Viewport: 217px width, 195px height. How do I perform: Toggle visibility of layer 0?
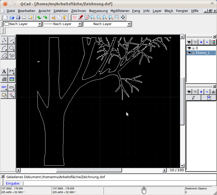pyautogui.click(x=189, y=48)
